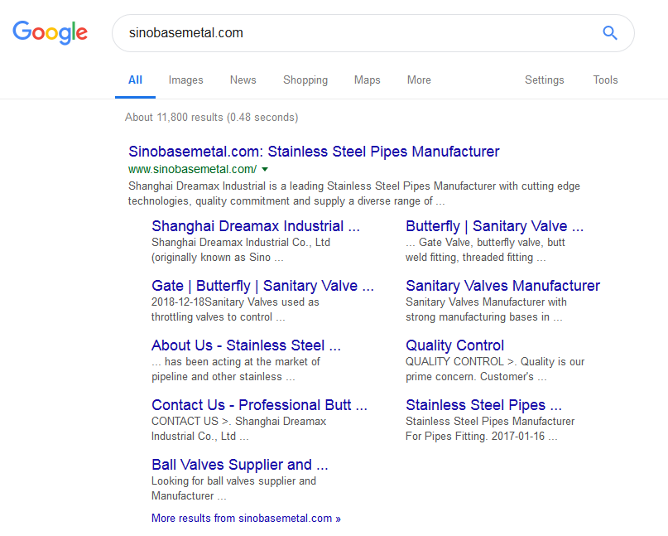This screenshot has width=668, height=536.
Task: Open the Quality Control sitelink
Action: [x=454, y=345]
